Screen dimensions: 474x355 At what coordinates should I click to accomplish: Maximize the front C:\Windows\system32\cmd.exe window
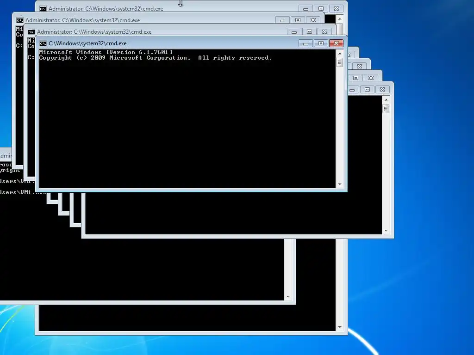tap(321, 43)
